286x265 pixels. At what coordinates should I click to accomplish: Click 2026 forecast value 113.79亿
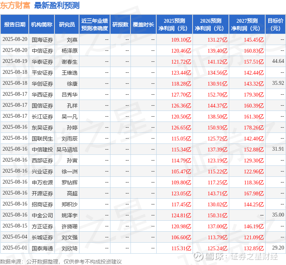tap(218, 237)
